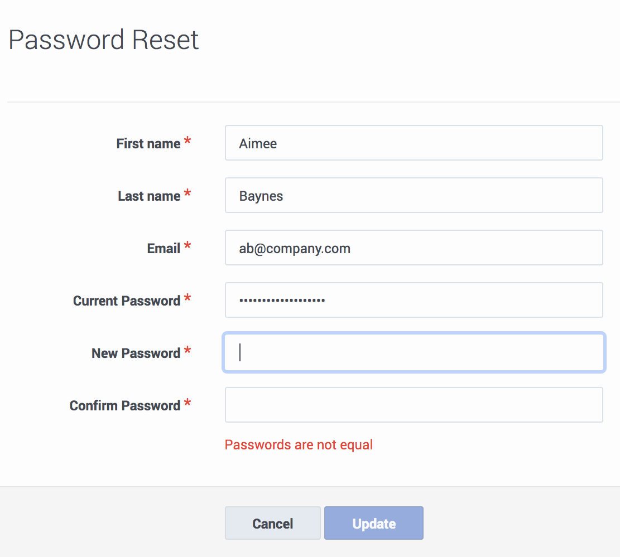Click the Current Password label
The height and width of the screenshot is (557, 620).
pyautogui.click(x=127, y=301)
